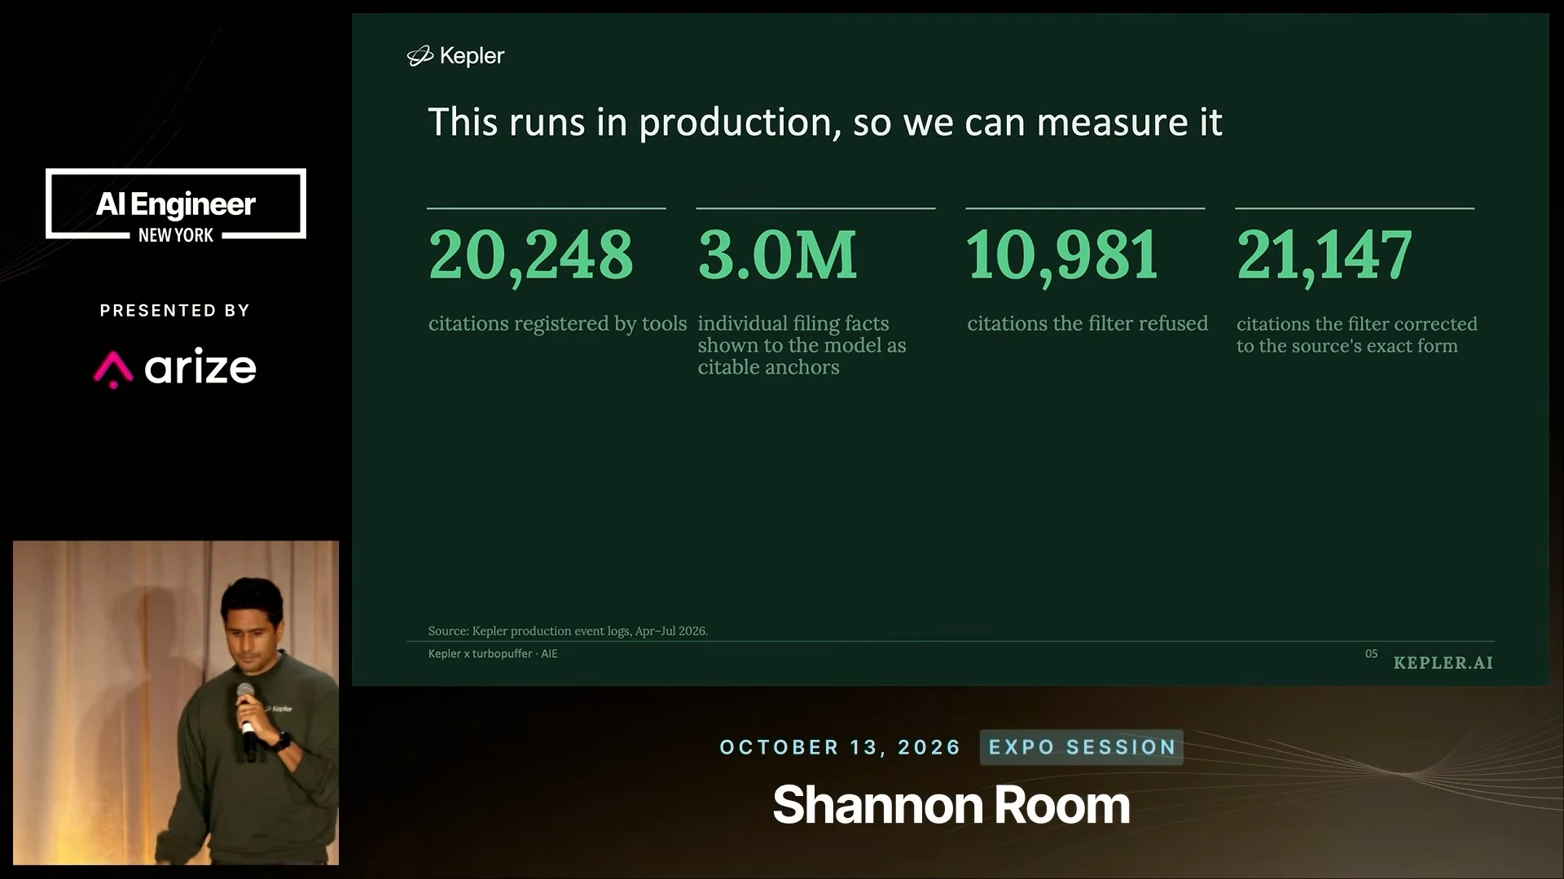
Task: Click the Kepler orbit logo icon
Action: (420, 56)
